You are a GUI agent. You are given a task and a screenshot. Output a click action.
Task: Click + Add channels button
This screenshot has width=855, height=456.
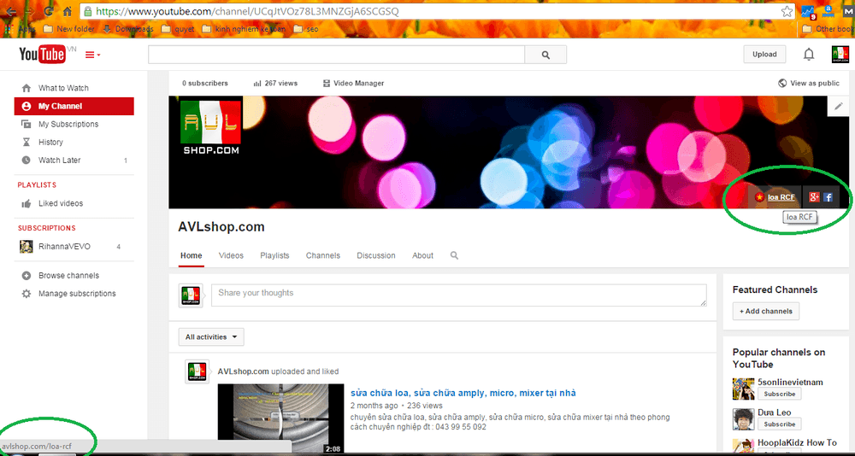coord(765,311)
